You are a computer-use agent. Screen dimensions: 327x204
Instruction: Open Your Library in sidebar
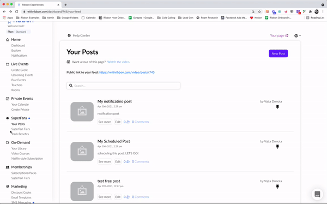click(x=19, y=148)
